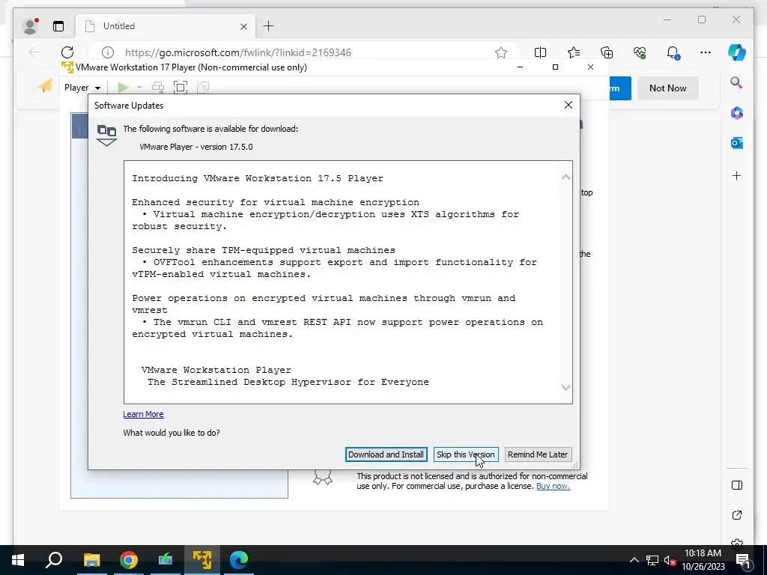The width and height of the screenshot is (767, 575).
Task: Click Send Ctrl+Alt+Del toolbar icon
Action: [158, 88]
